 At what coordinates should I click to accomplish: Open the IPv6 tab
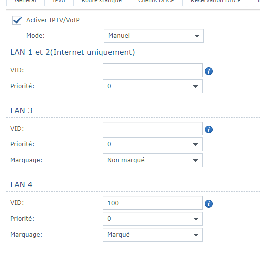click(x=59, y=1)
